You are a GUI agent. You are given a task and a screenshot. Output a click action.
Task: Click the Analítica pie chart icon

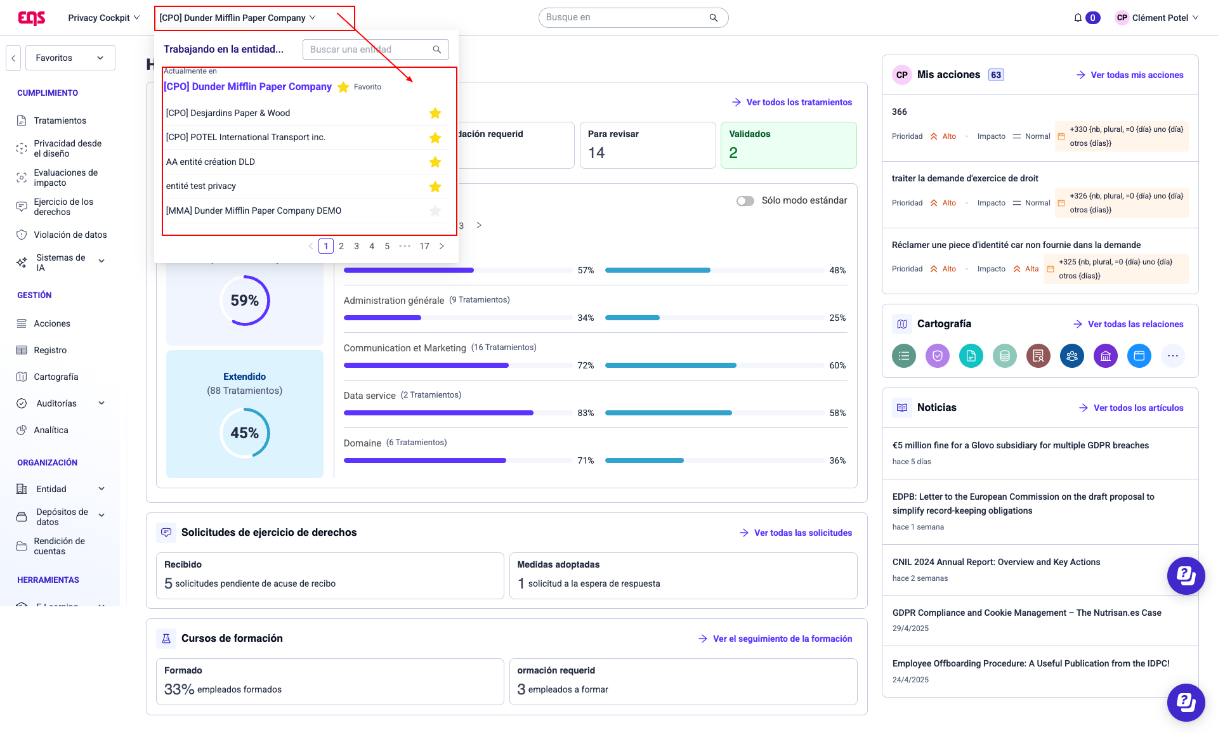[x=22, y=430]
